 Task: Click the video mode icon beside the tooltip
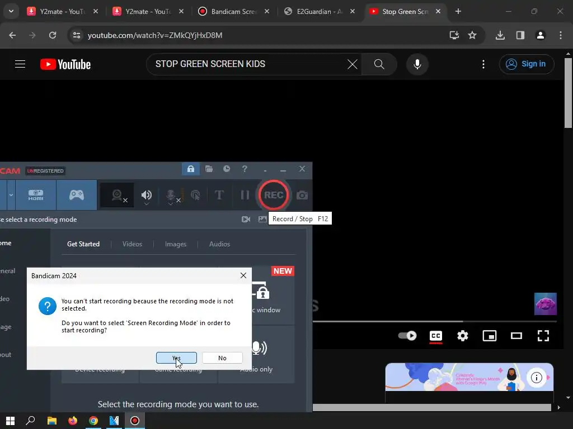(x=246, y=219)
